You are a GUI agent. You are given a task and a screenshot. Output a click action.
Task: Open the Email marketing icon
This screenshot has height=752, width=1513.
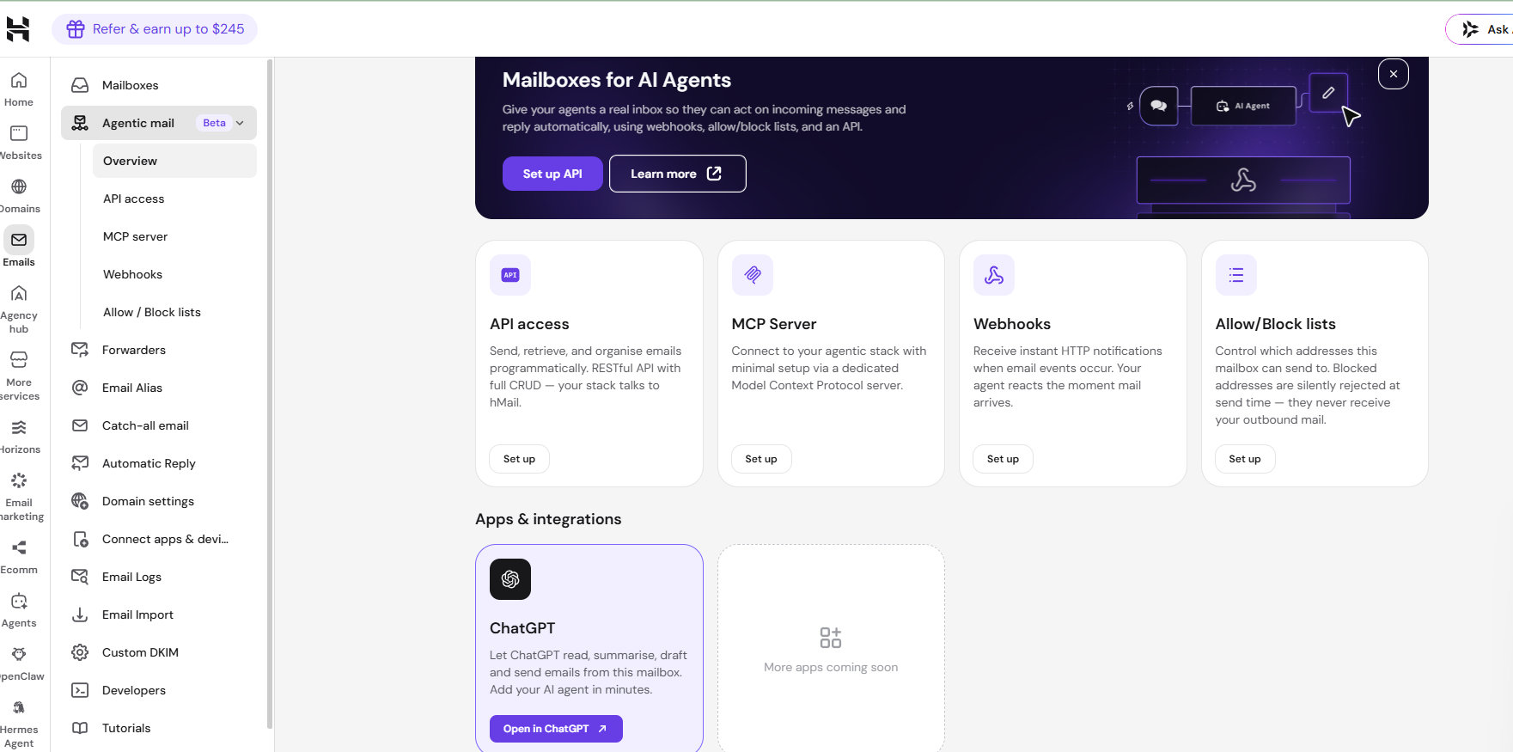19,481
